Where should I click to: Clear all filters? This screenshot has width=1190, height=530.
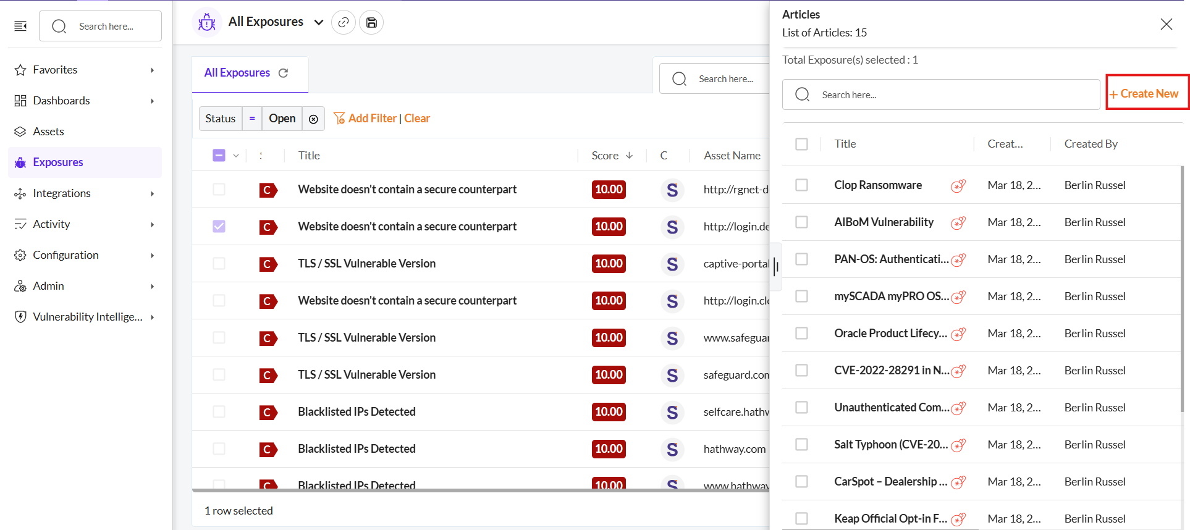417,119
